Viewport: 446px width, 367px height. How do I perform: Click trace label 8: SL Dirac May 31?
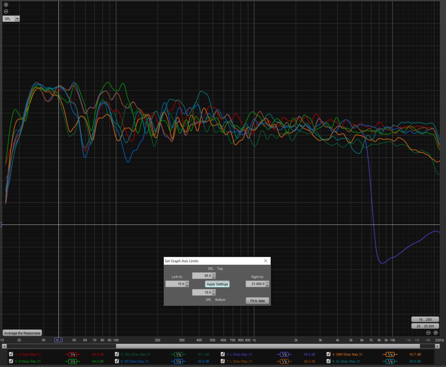tap(346, 361)
